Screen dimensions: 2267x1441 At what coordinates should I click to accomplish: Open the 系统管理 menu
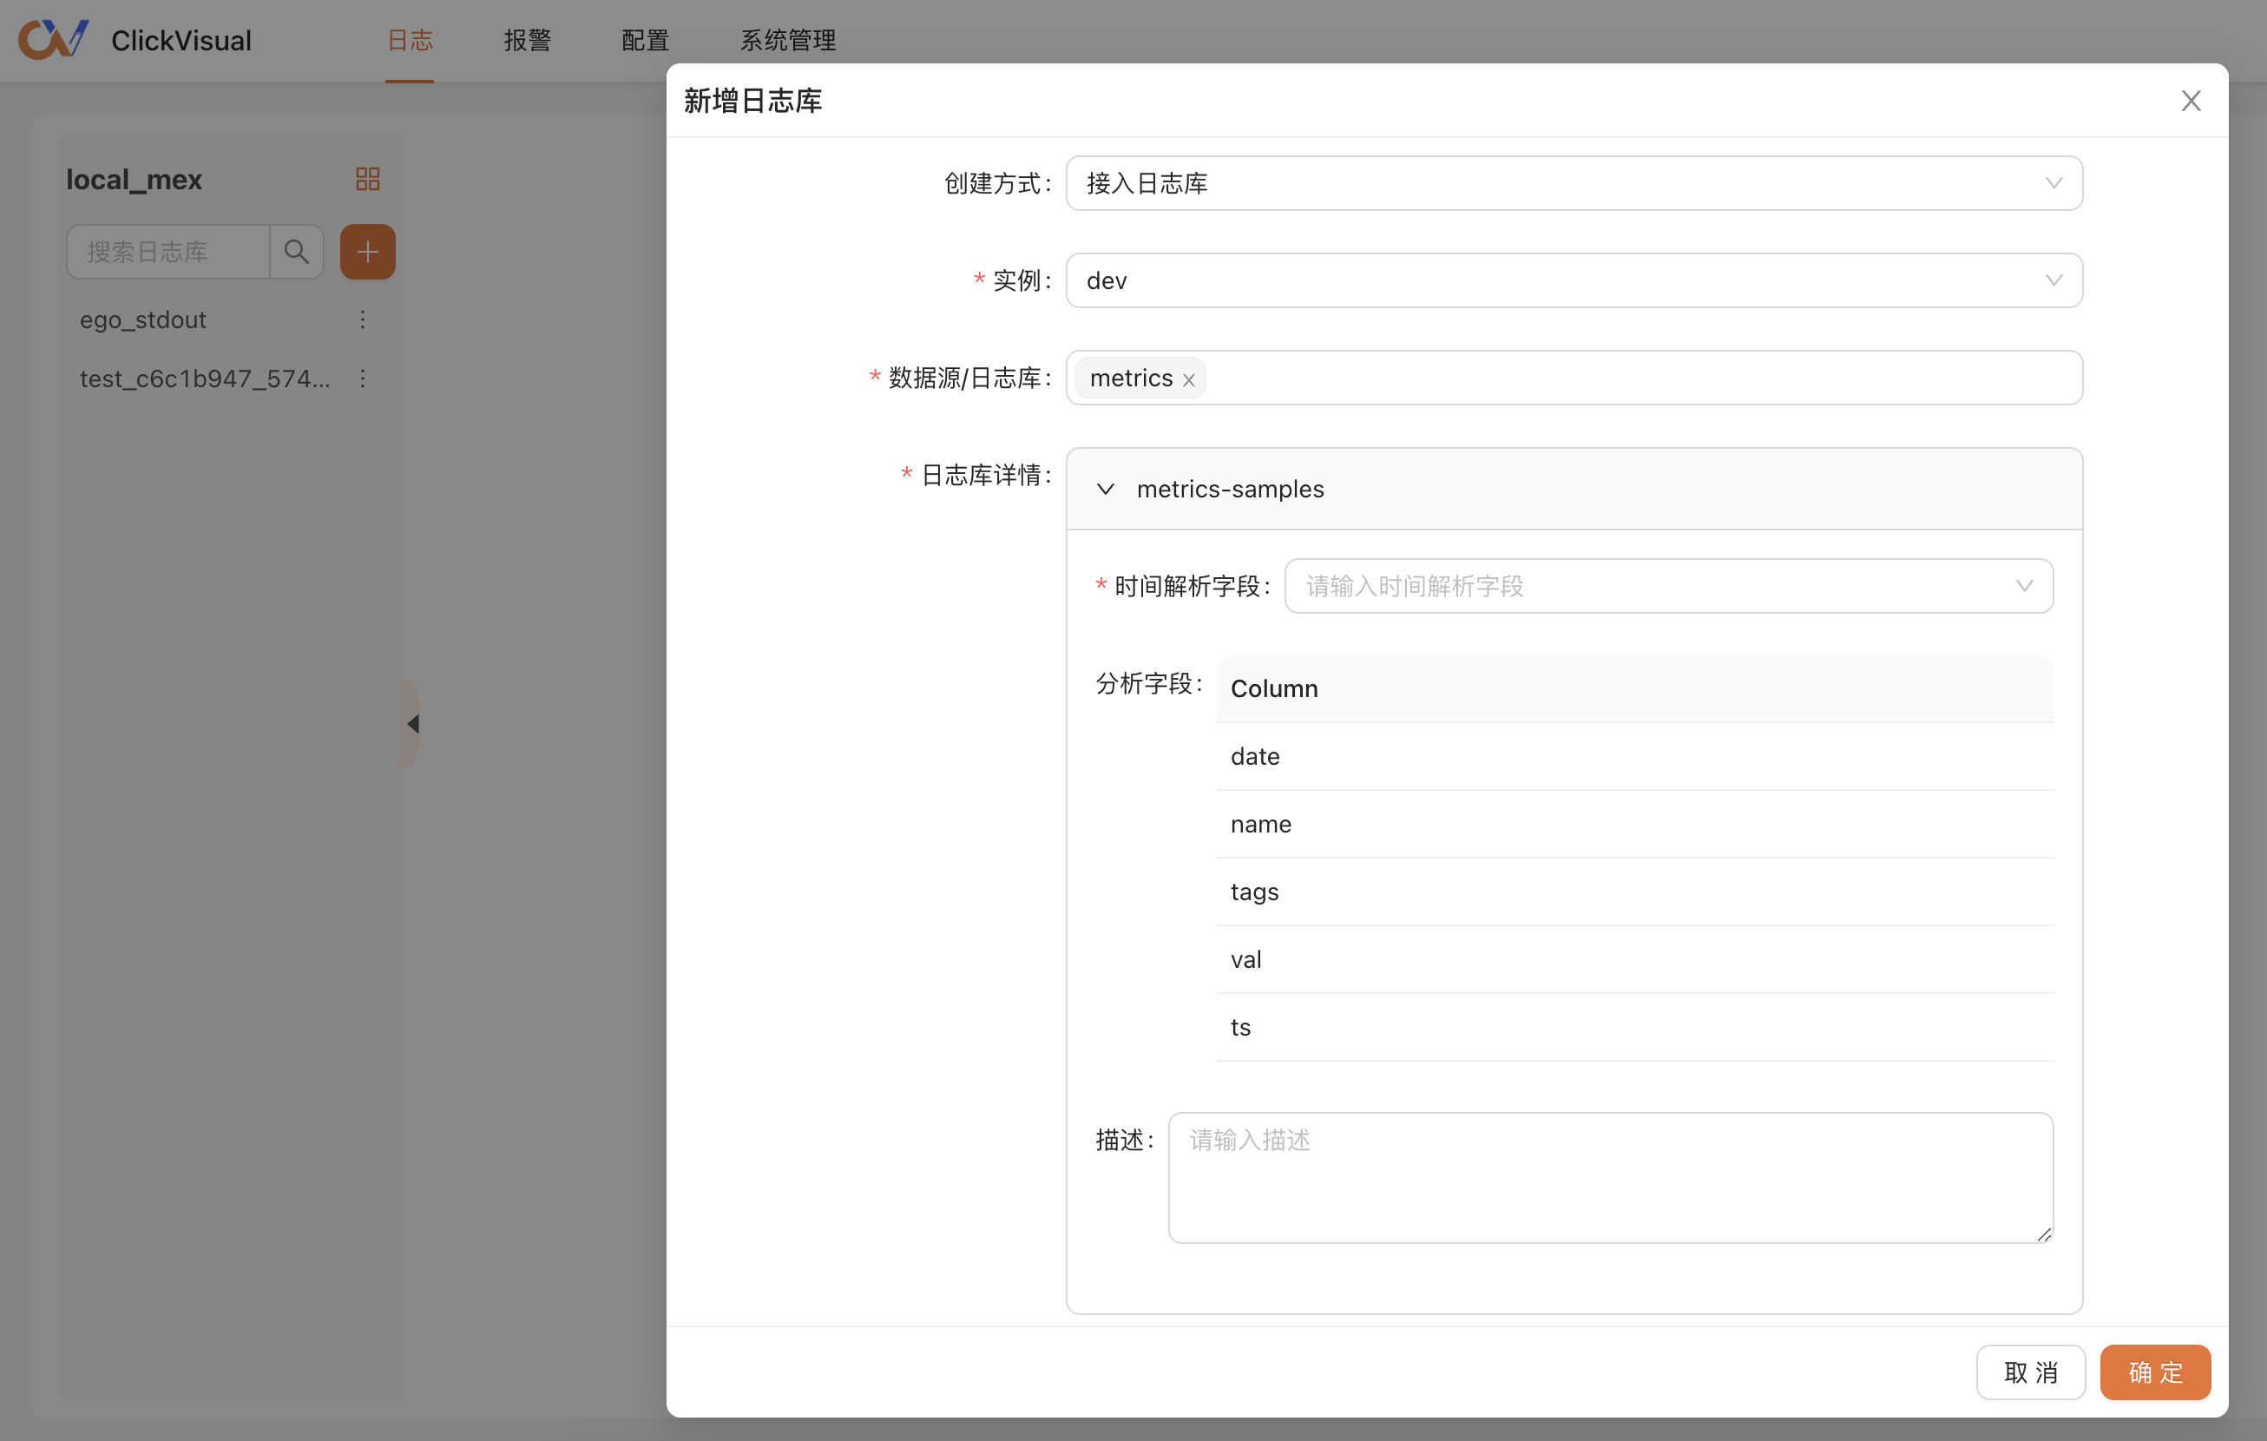point(788,41)
